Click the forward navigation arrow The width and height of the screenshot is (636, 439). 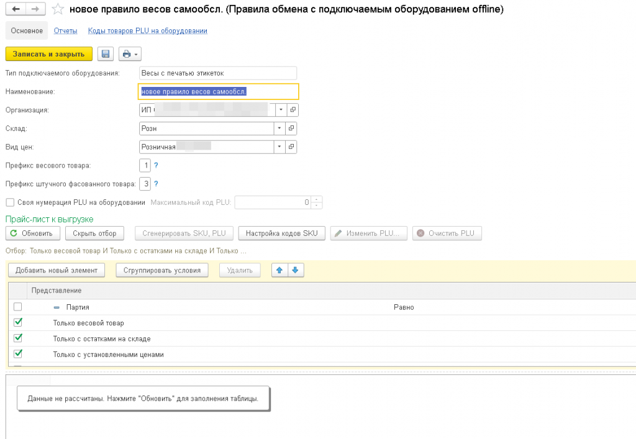35,9
